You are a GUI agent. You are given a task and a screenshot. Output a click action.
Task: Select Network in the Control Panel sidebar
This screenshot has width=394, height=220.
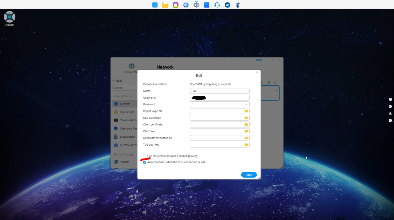pyautogui.click(x=124, y=104)
